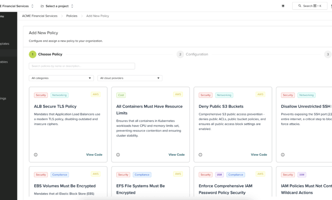Open info icon on Deny Public S3 Buckets card
The width and height of the screenshot is (332, 200).
[x=200, y=155]
